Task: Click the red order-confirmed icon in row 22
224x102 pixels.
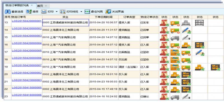Action: point(164,90)
